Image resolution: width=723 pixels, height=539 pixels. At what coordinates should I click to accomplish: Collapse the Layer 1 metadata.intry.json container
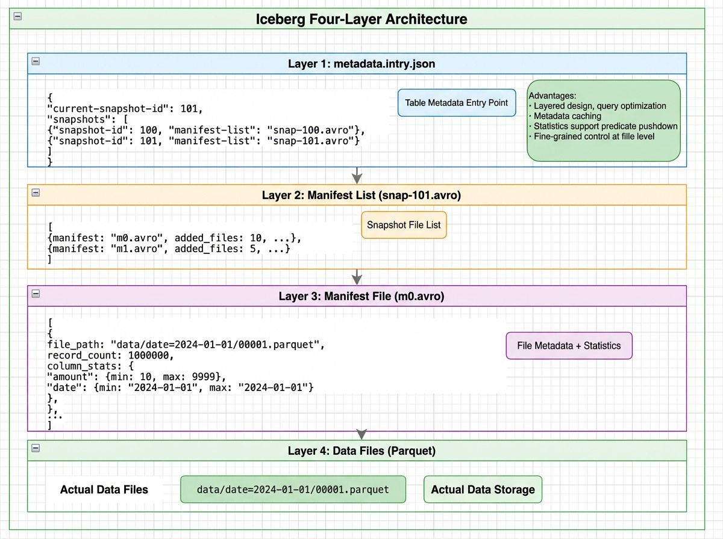coord(36,61)
